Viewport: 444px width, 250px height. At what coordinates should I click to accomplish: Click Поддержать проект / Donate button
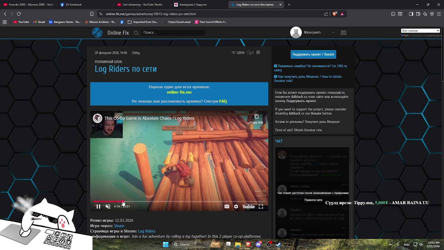[x=313, y=55]
